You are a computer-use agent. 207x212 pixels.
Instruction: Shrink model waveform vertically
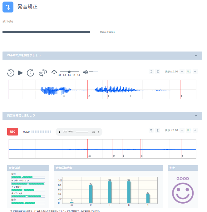(158, 71)
